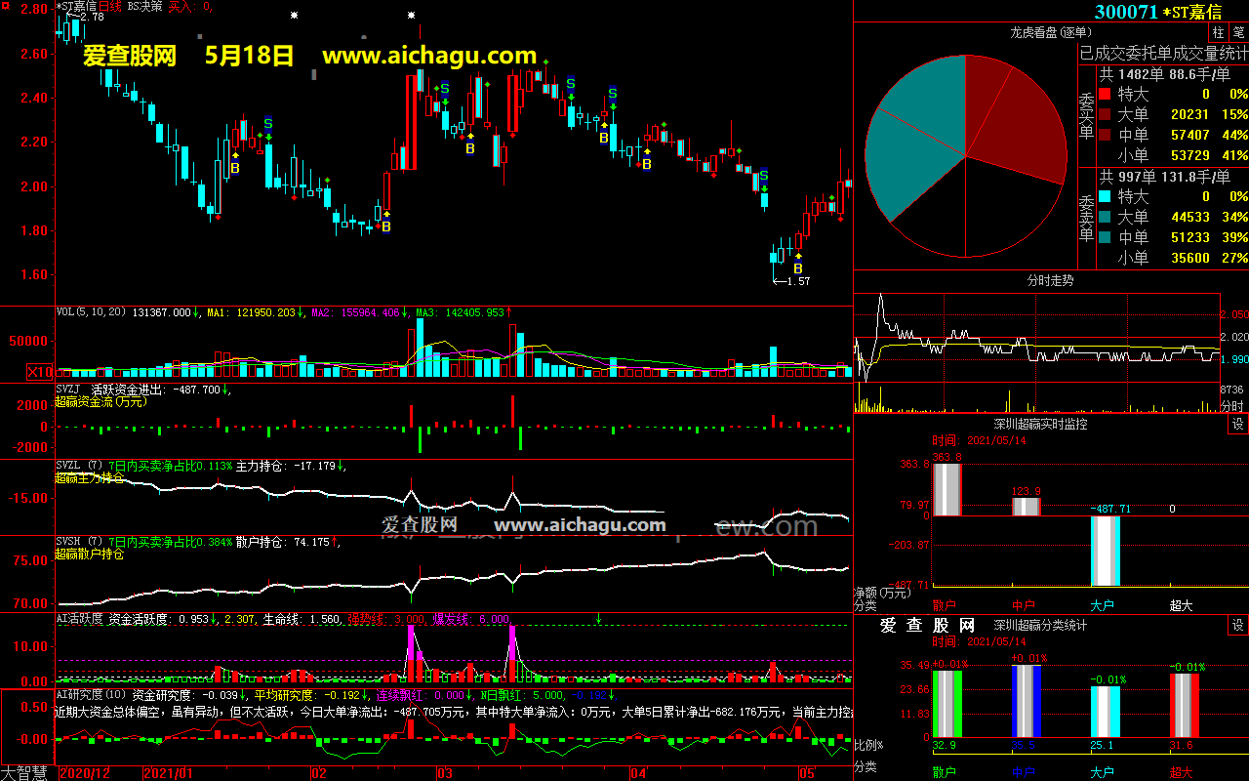Click the red 超大 bar in 分类统计
The height and width of the screenshot is (781, 1249).
(x=1184, y=705)
